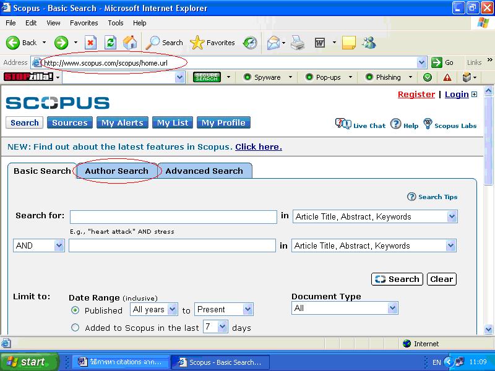Viewport: 495px width, 371px height.
Task: Open the Favorites star icon
Action: 197,43
